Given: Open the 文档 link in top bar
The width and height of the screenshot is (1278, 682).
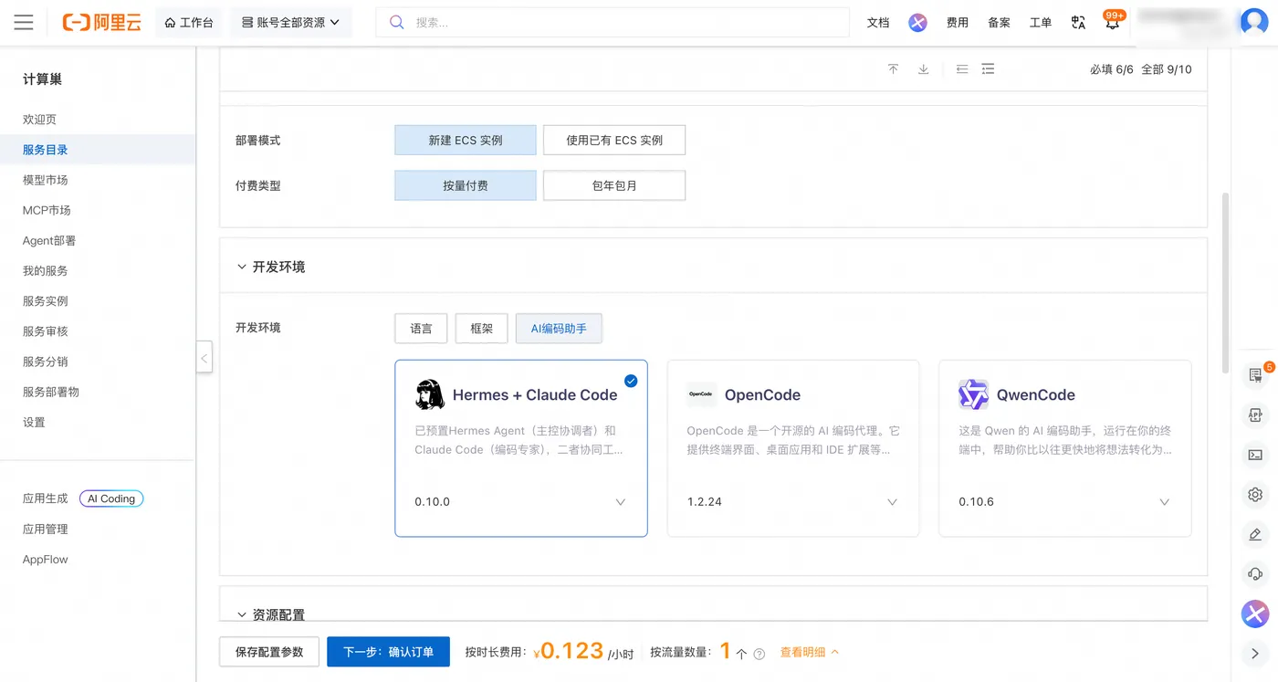Looking at the screenshot, I should [x=878, y=23].
